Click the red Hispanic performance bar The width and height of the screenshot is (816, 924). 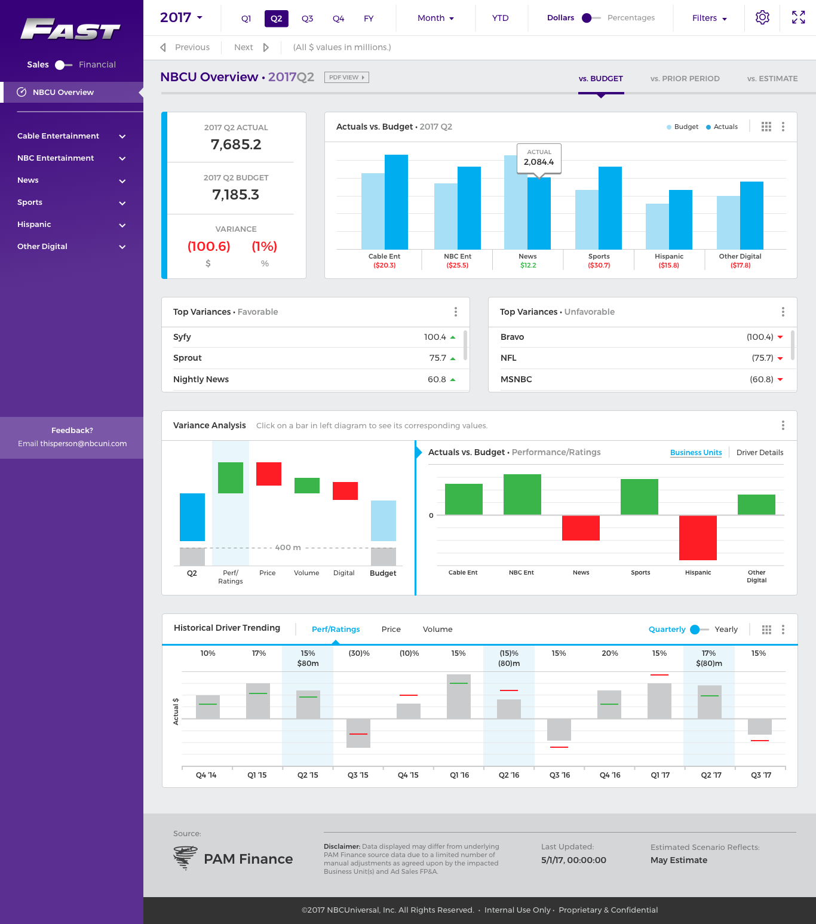click(x=698, y=538)
